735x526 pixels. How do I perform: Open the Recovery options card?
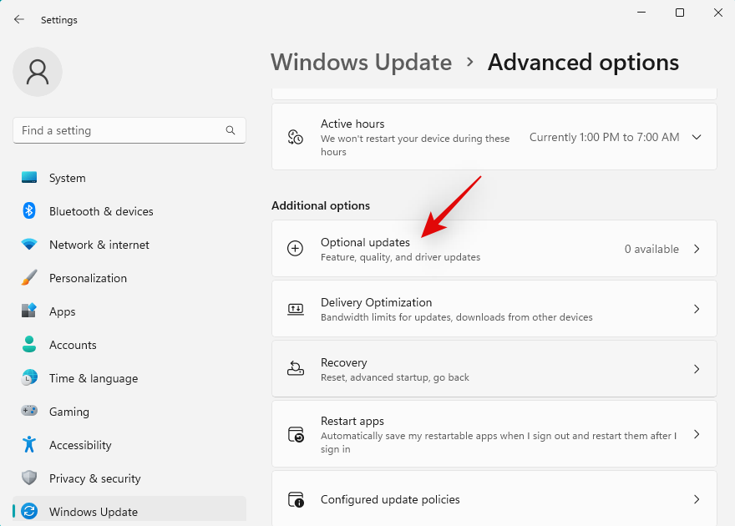494,369
